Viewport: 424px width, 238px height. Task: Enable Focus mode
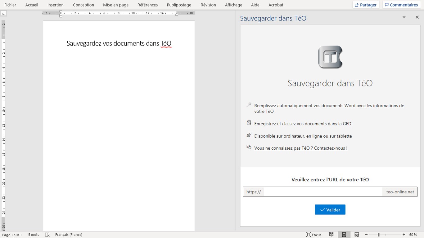314,235
